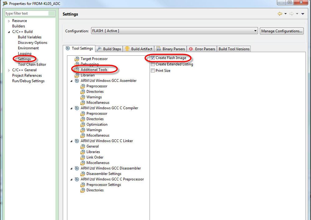This screenshot has width=311, height=220.
Task: Click the Link Order folder icon
Action: pos(83,157)
